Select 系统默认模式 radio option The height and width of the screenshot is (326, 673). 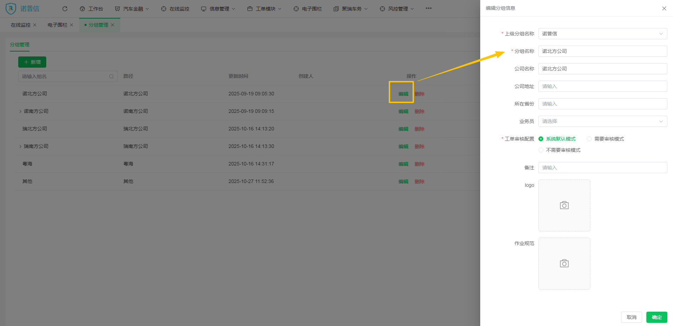[541, 139]
